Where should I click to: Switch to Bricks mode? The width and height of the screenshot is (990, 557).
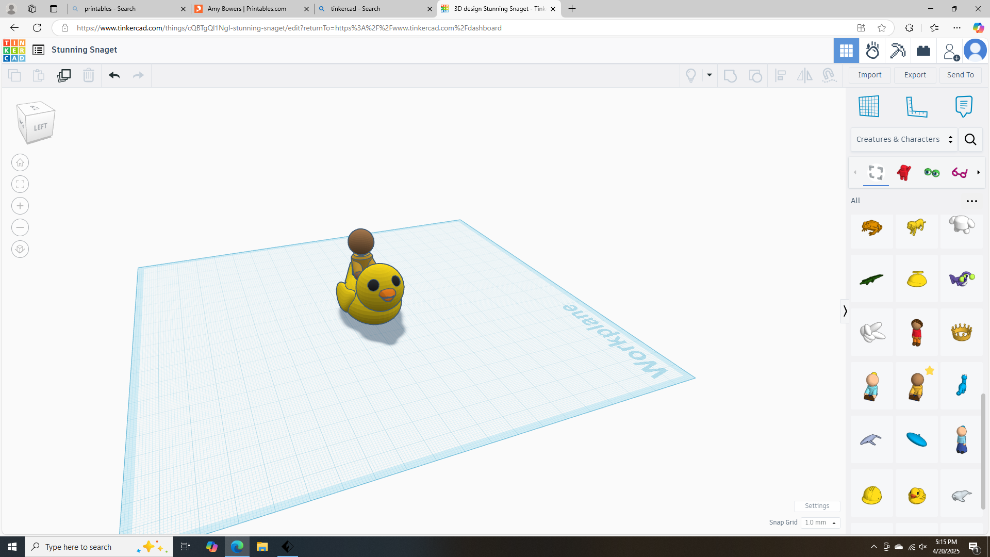[x=923, y=51]
